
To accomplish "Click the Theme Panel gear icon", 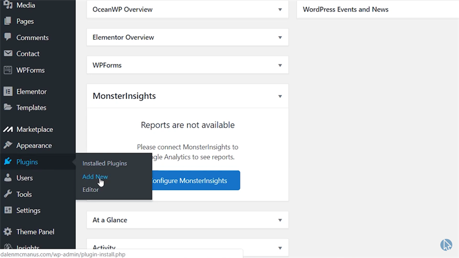I will click(8, 232).
